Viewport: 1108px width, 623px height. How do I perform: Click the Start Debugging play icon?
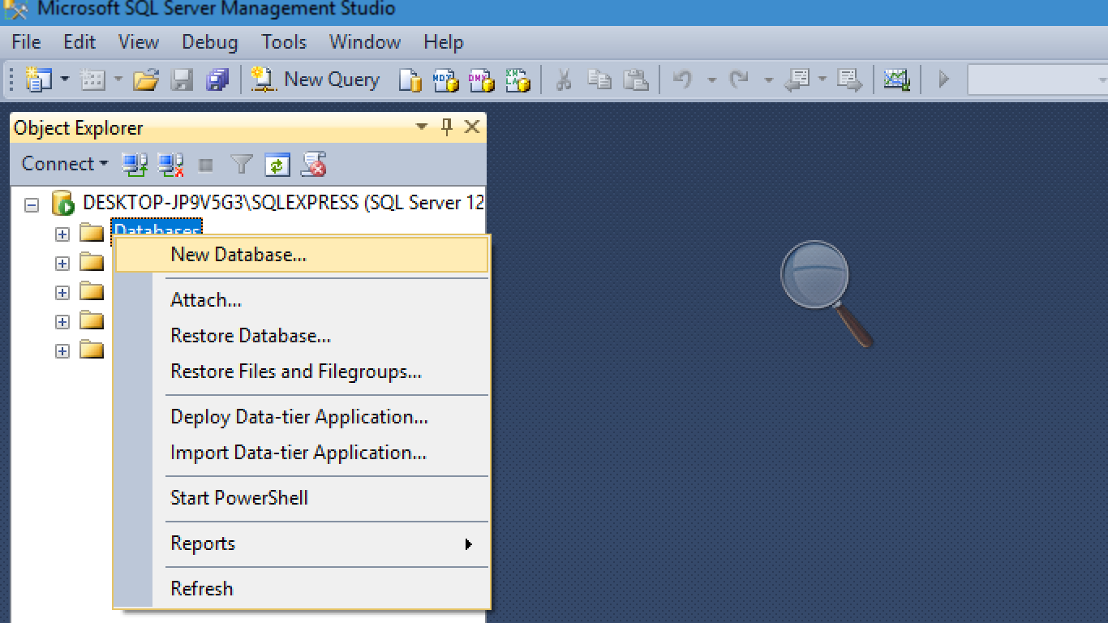(x=943, y=79)
